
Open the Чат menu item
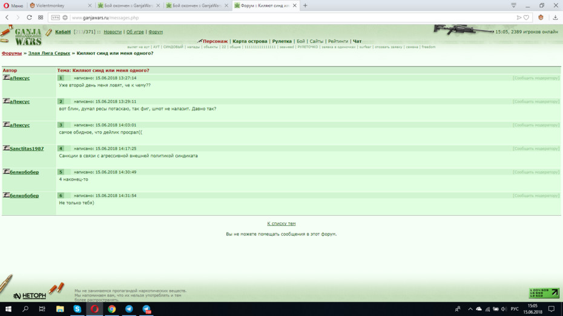coord(357,41)
